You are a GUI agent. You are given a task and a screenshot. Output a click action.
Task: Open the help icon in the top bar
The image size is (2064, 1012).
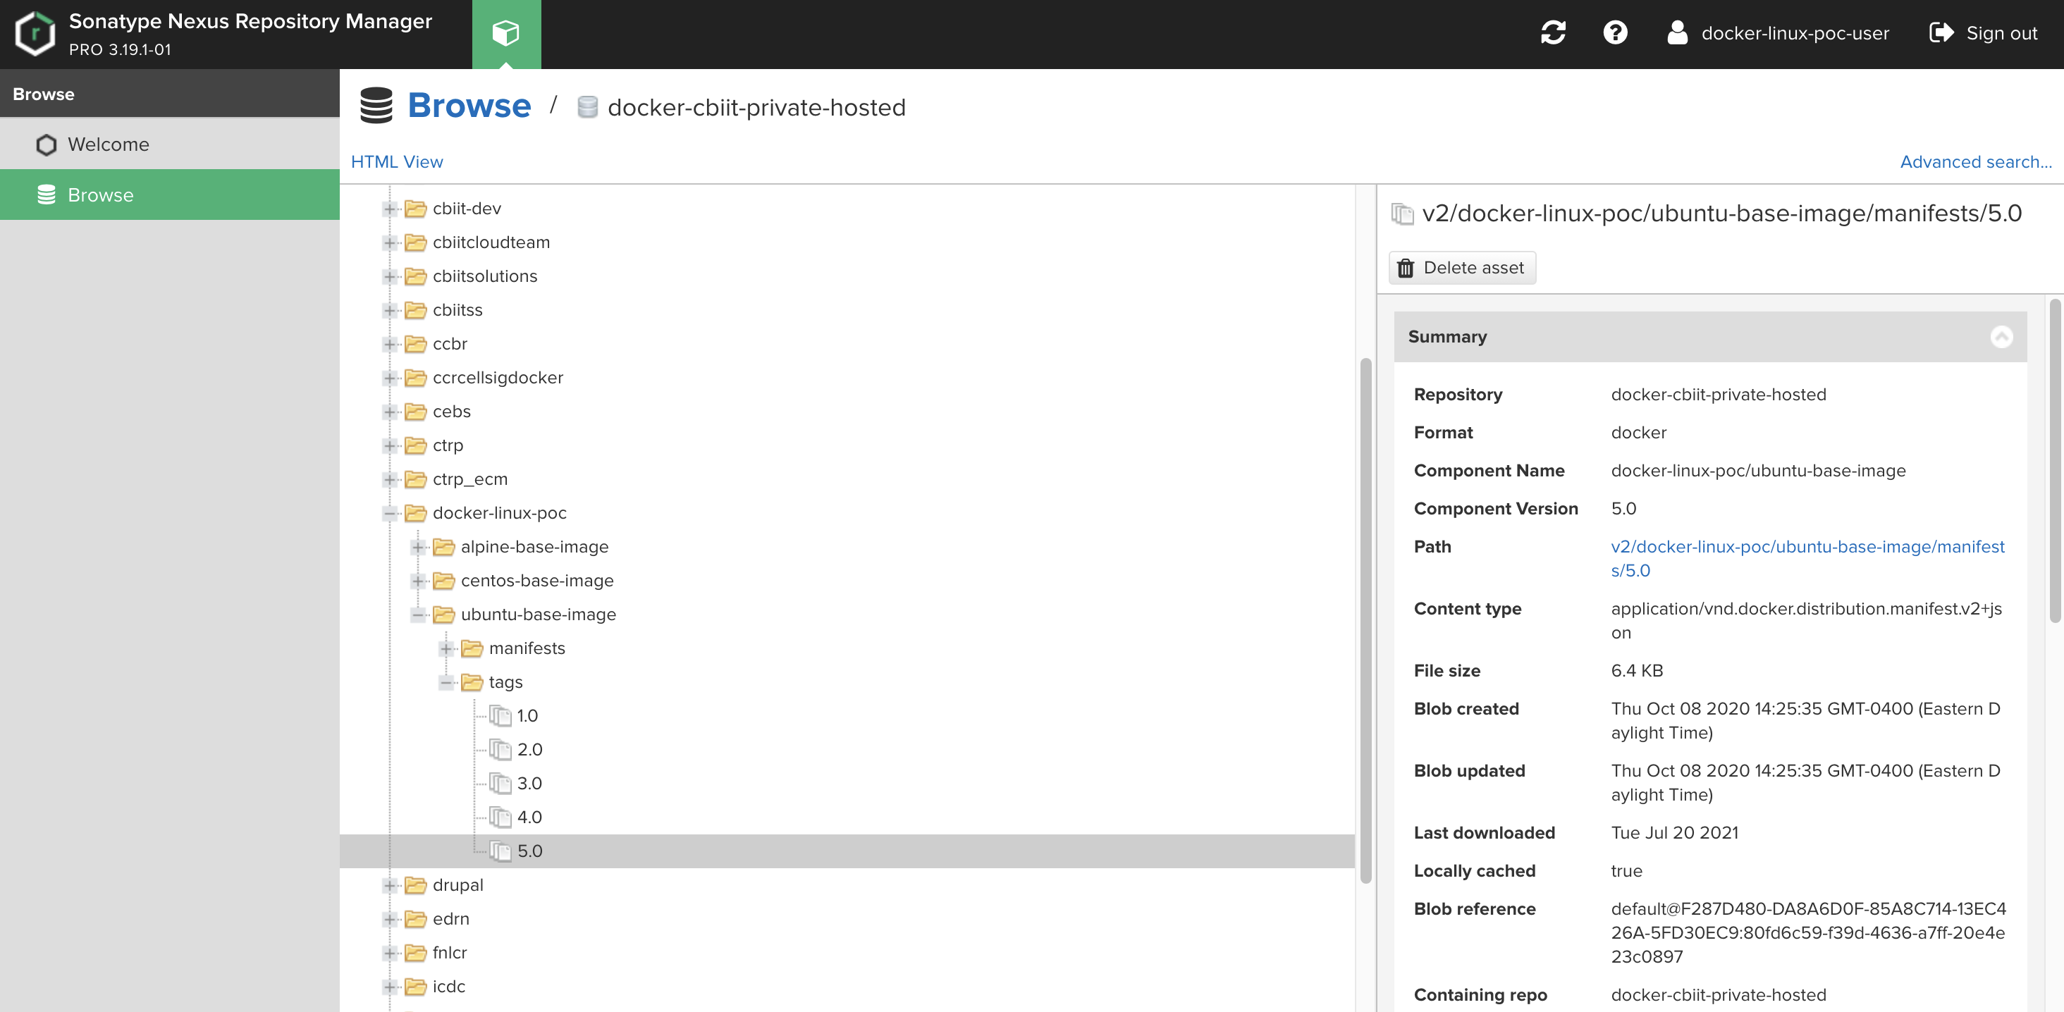click(x=1615, y=33)
